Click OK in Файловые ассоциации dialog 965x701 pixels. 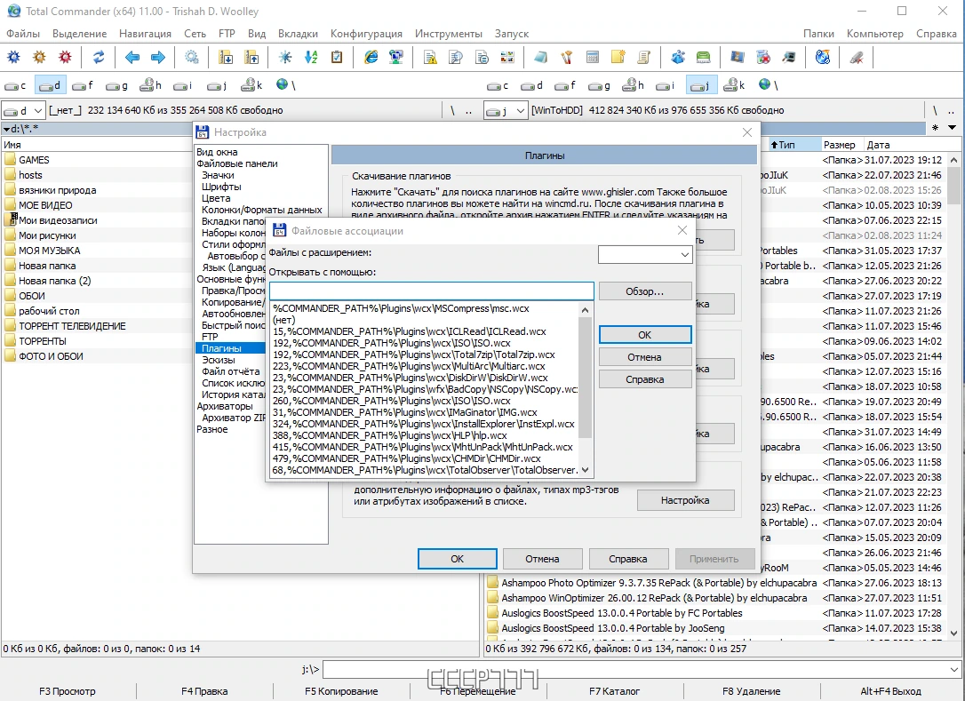645,335
